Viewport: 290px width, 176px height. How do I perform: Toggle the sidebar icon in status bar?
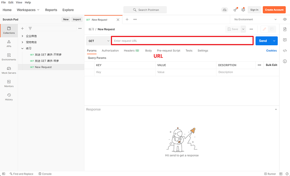click(x=4, y=174)
